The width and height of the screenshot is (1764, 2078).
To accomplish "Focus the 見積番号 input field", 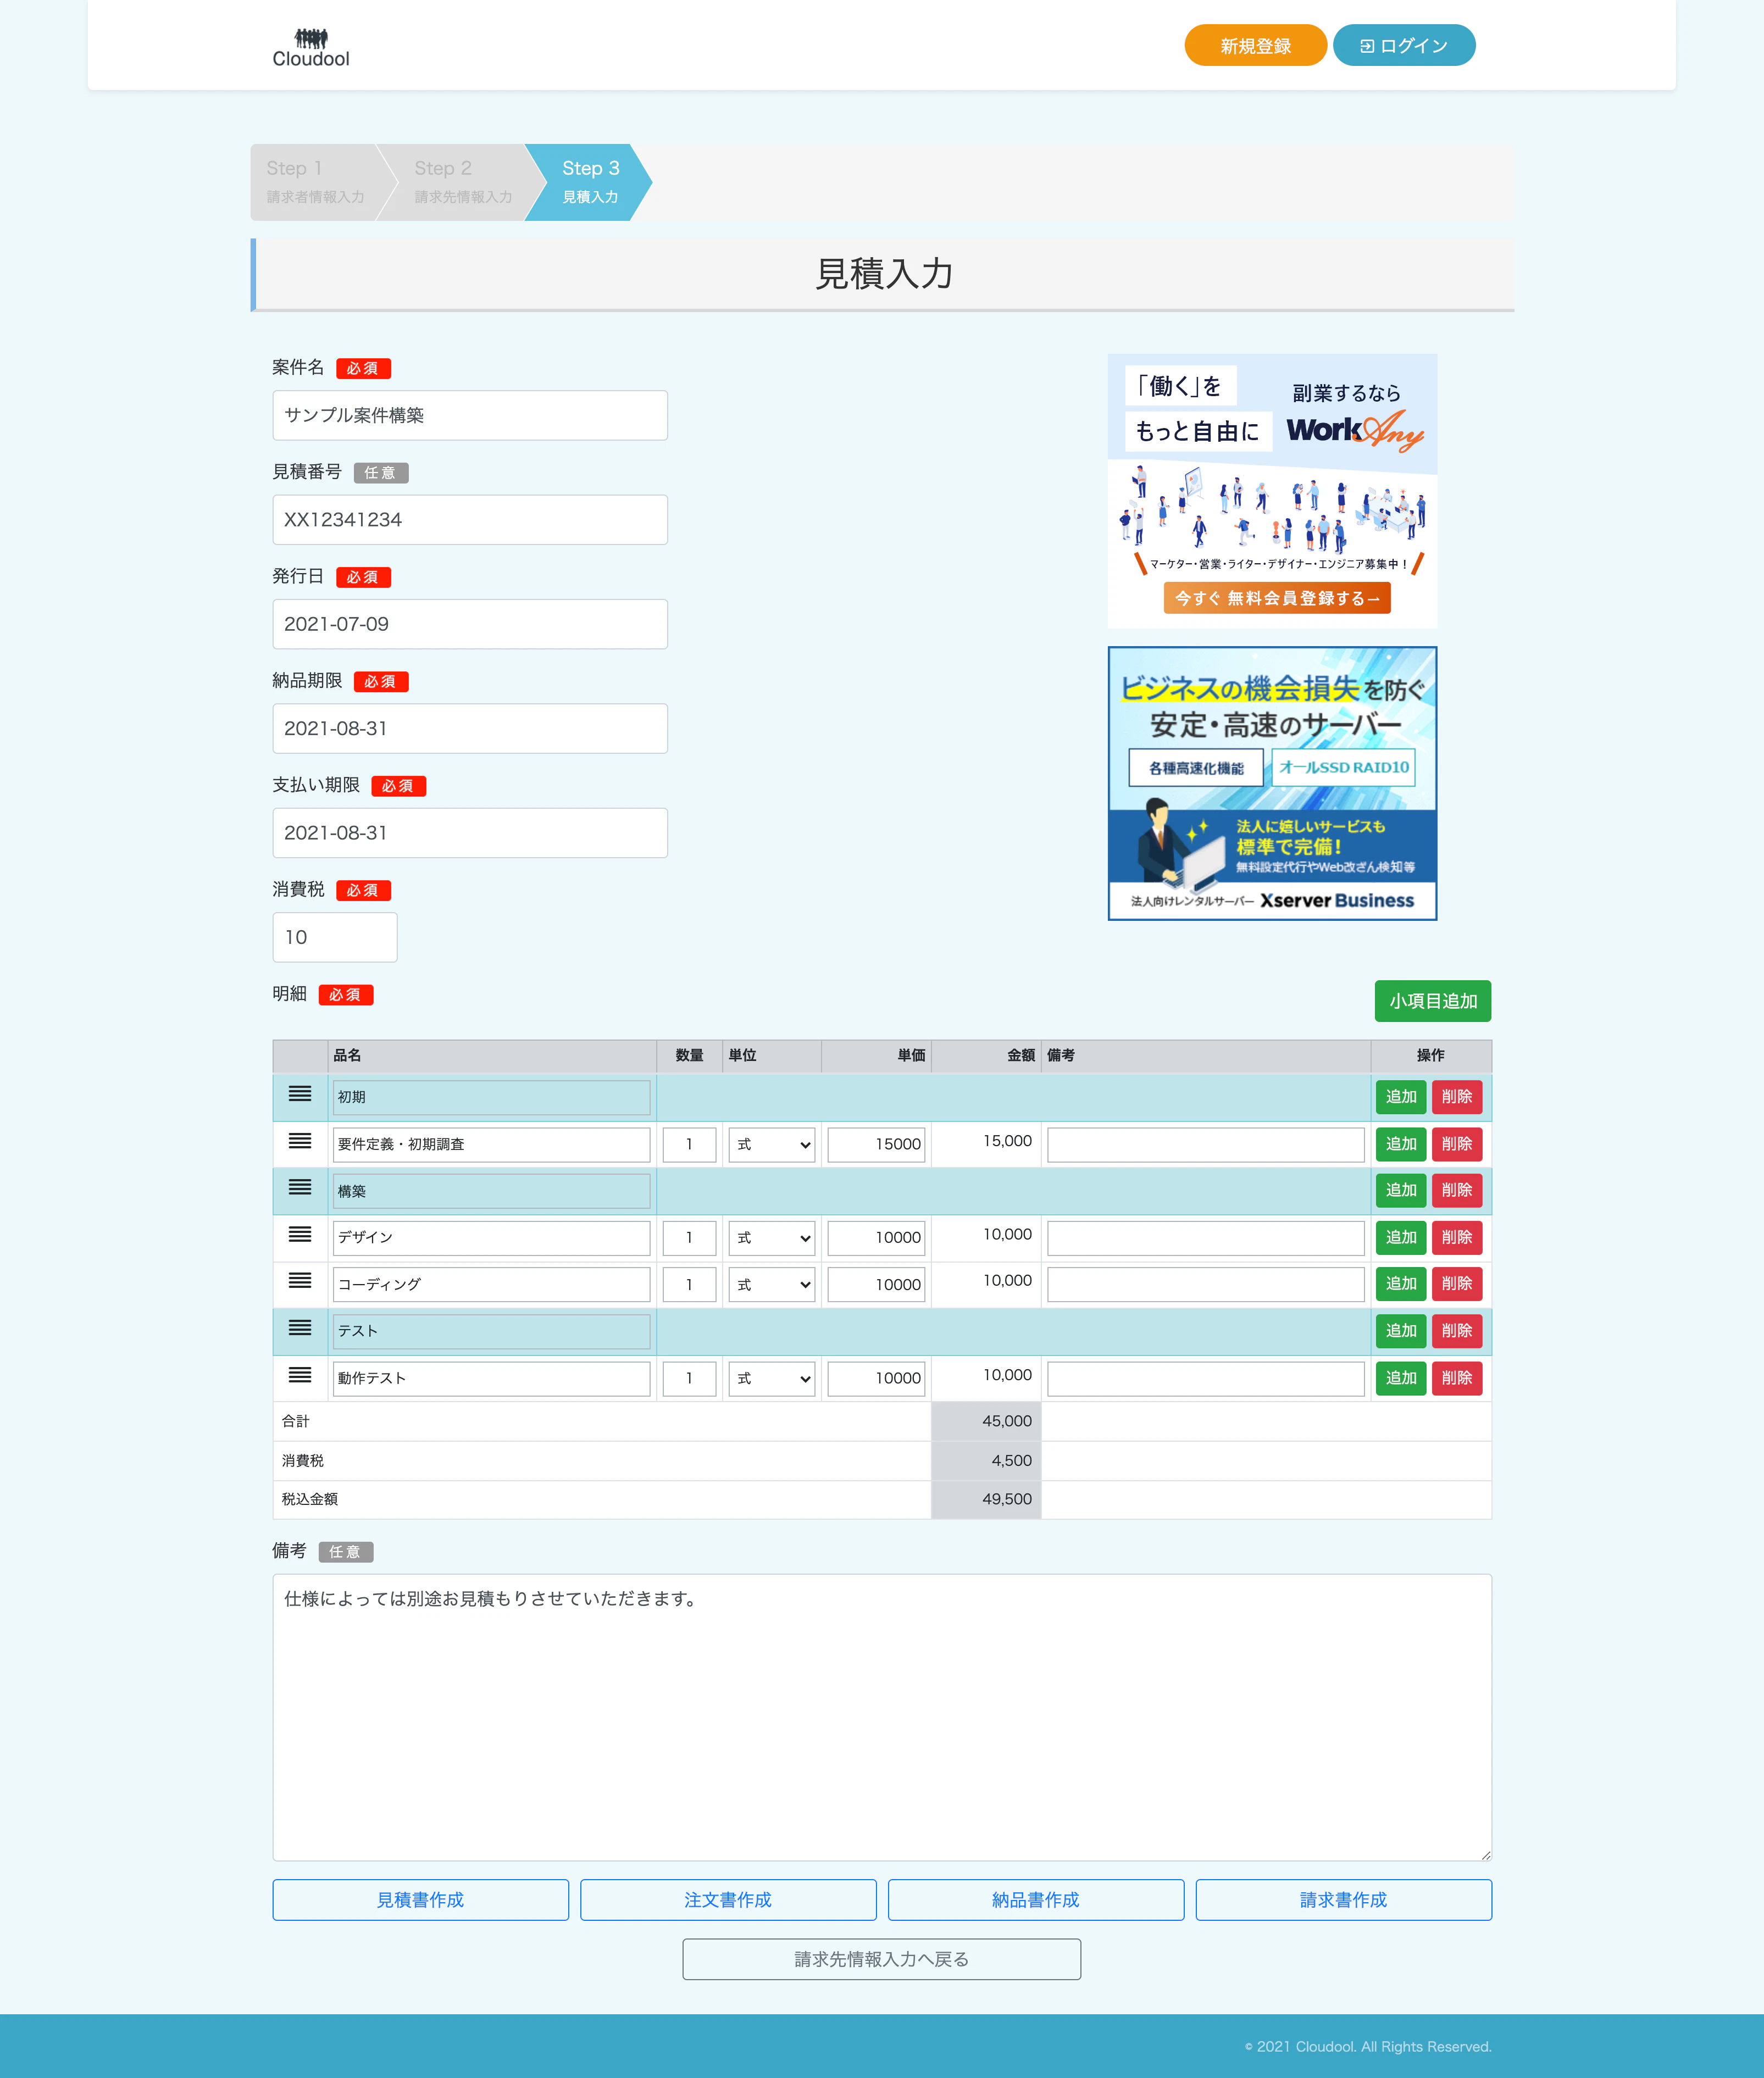I will pyautogui.click(x=470, y=520).
